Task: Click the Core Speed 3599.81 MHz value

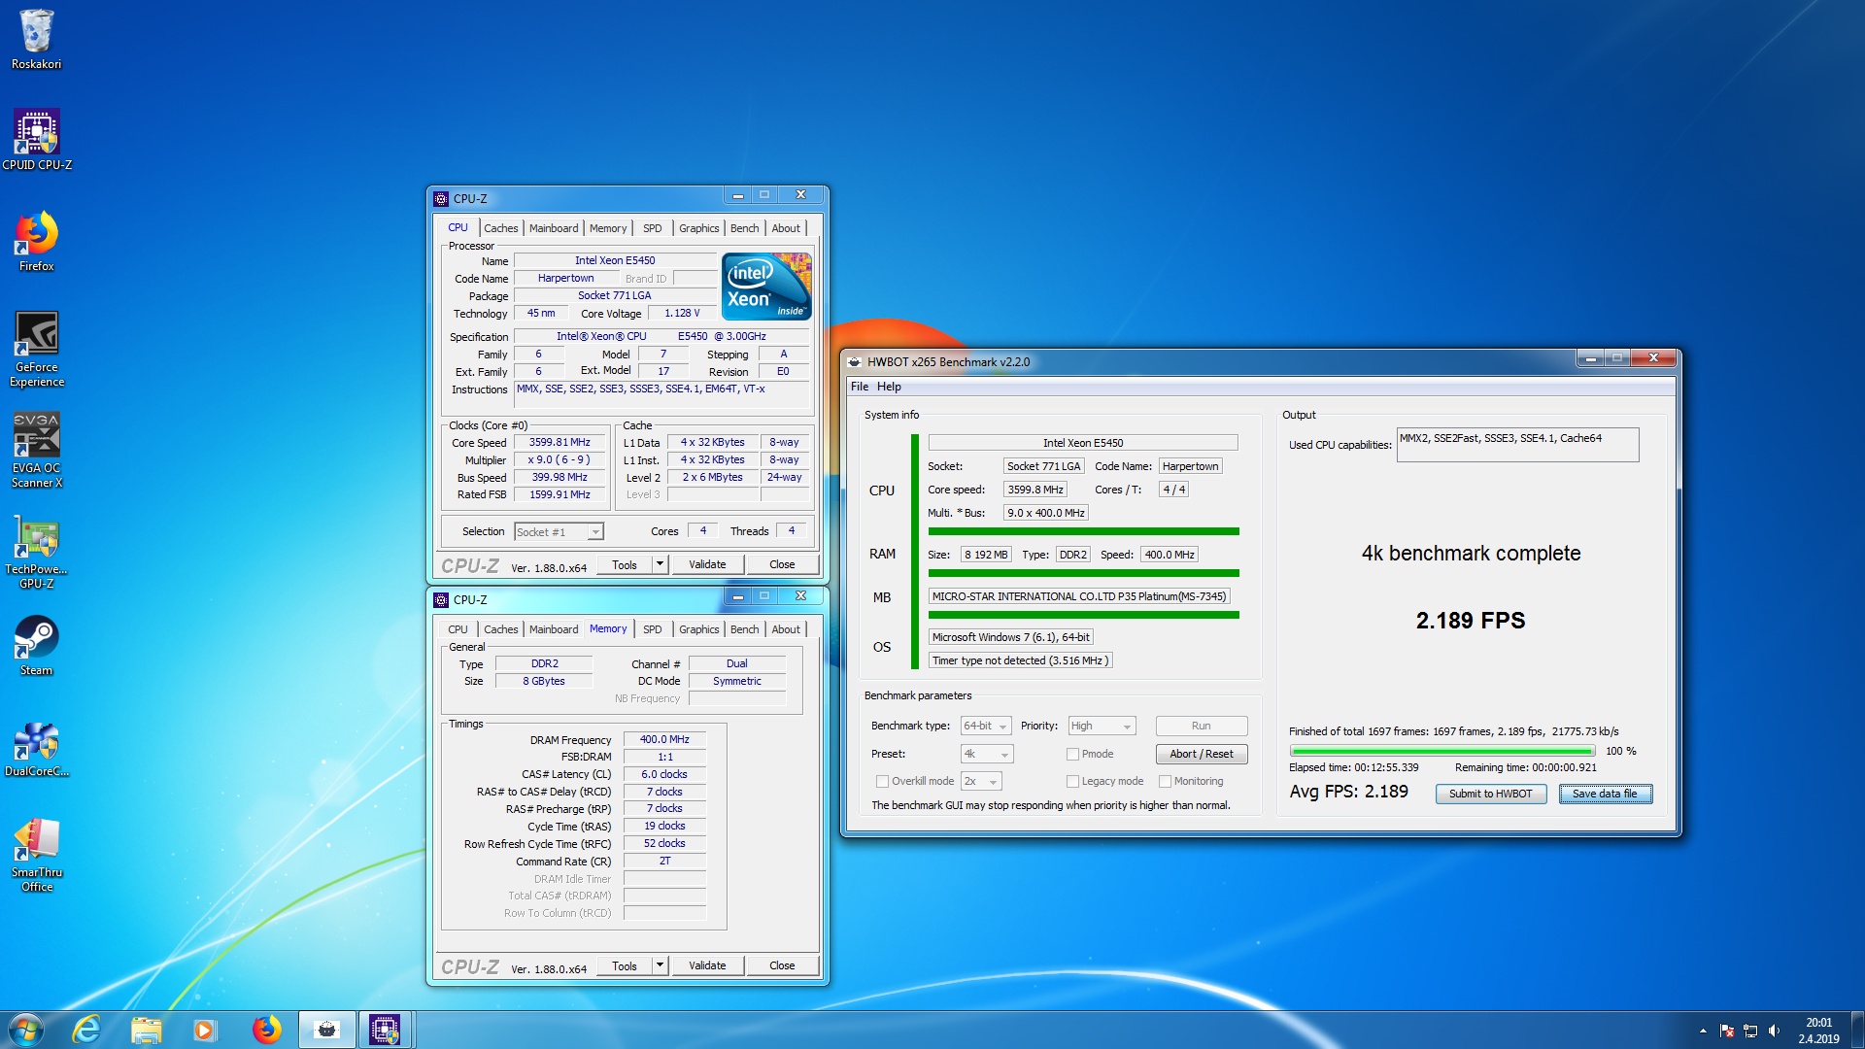Action: tap(559, 442)
